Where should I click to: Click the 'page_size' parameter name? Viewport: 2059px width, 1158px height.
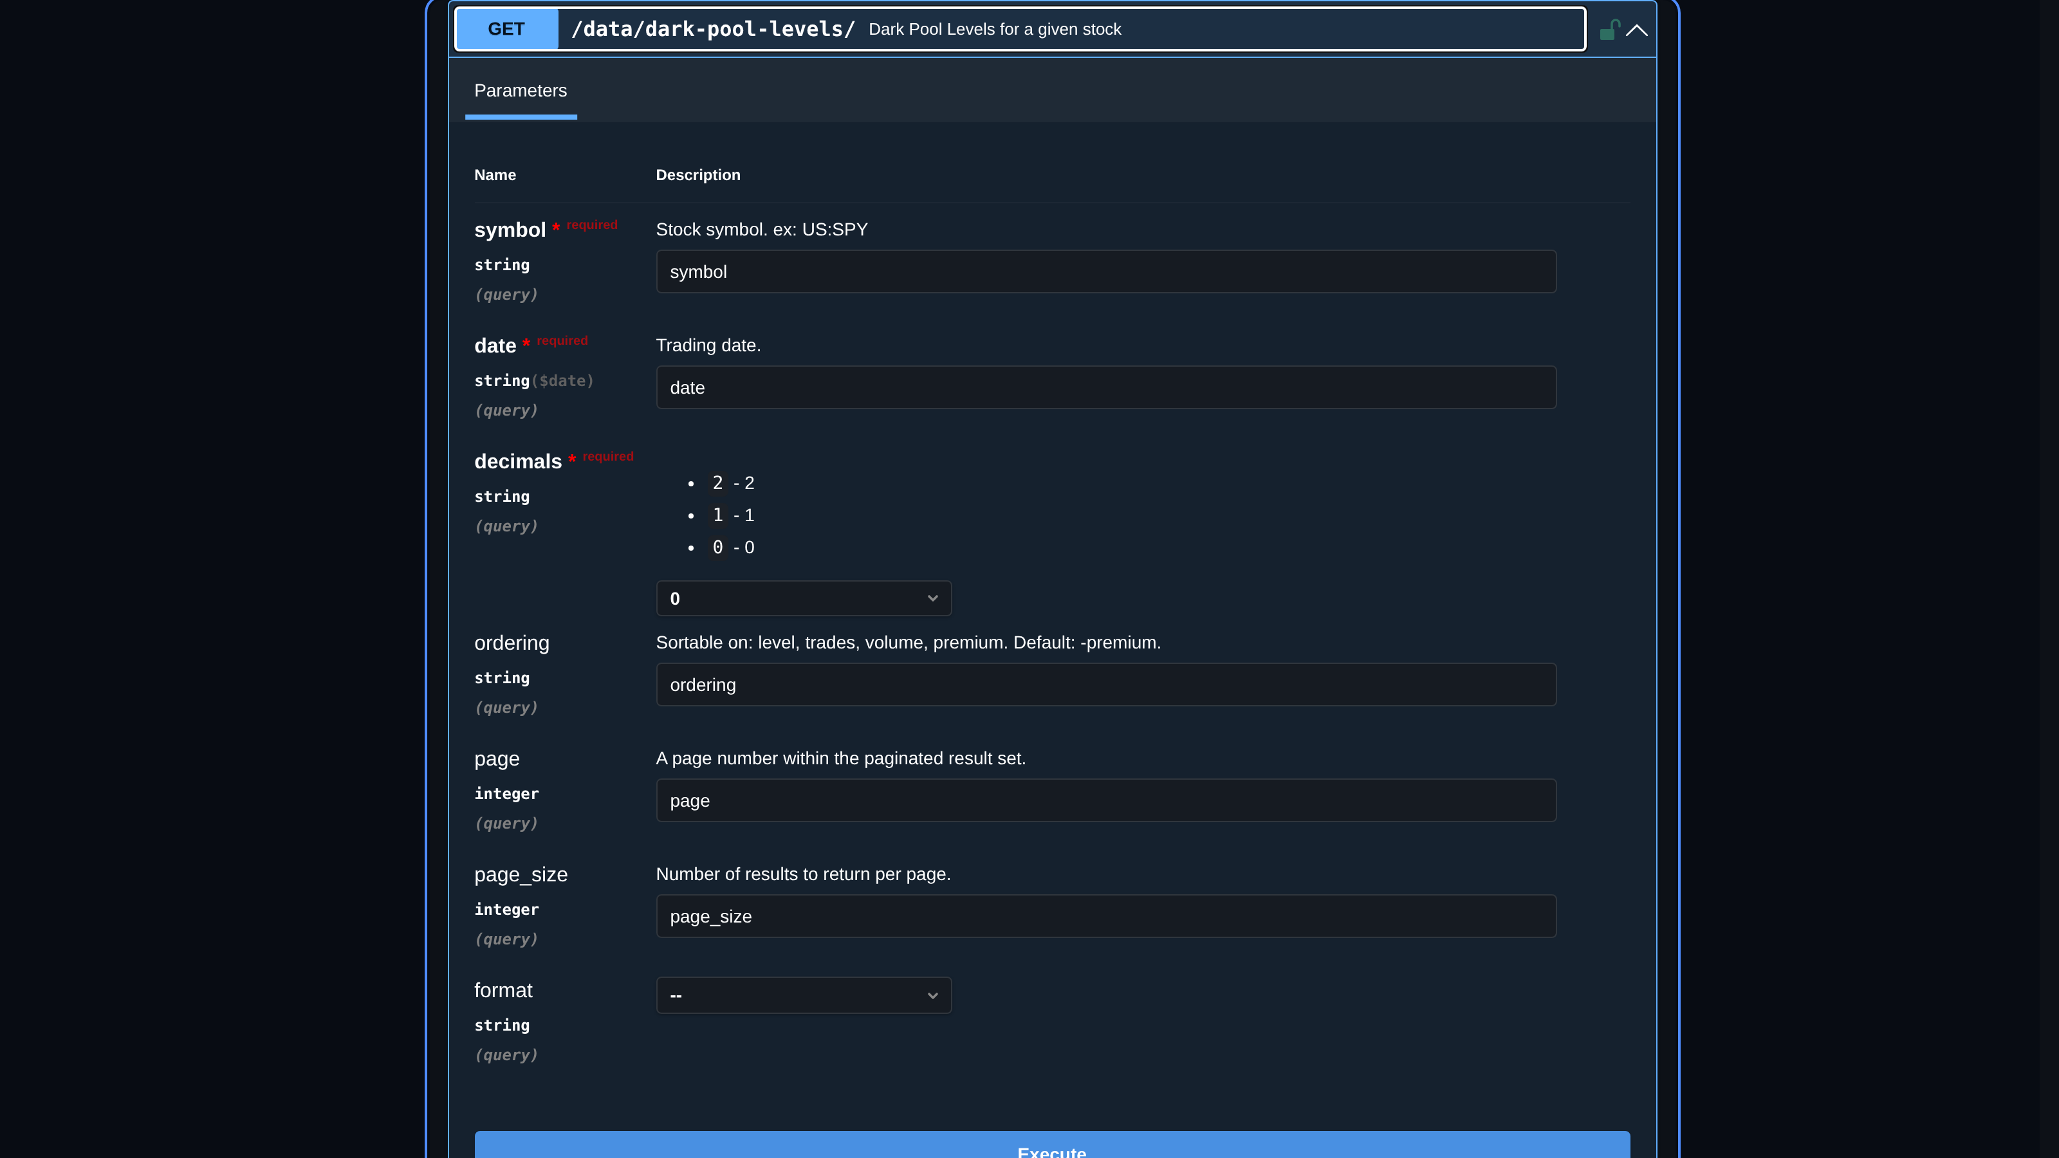coord(521,875)
